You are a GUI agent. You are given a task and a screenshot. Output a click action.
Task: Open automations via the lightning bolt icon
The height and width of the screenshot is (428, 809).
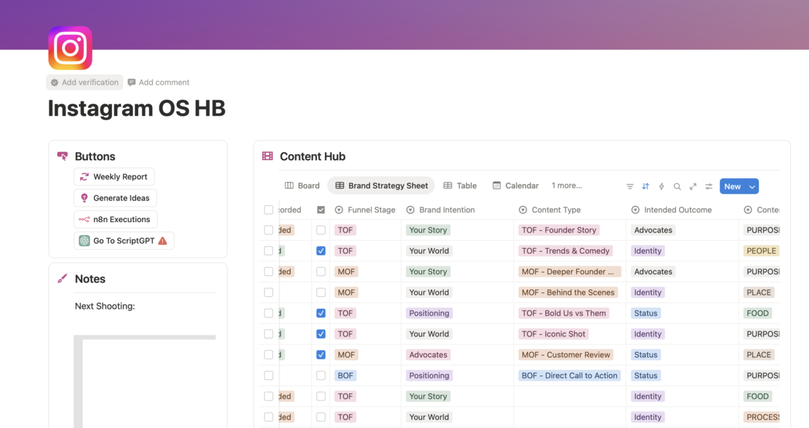(661, 186)
